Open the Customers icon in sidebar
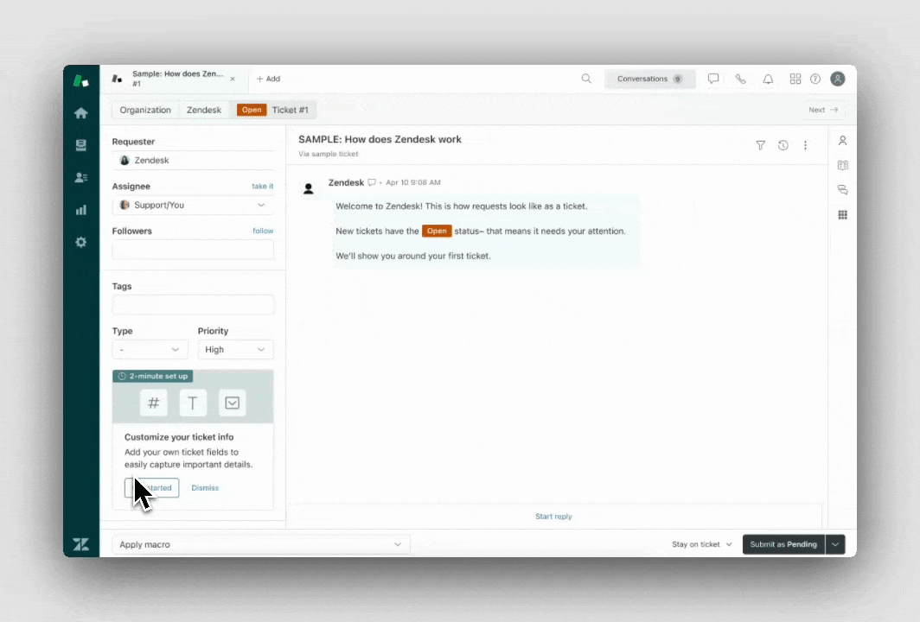The image size is (920, 622). (x=81, y=178)
